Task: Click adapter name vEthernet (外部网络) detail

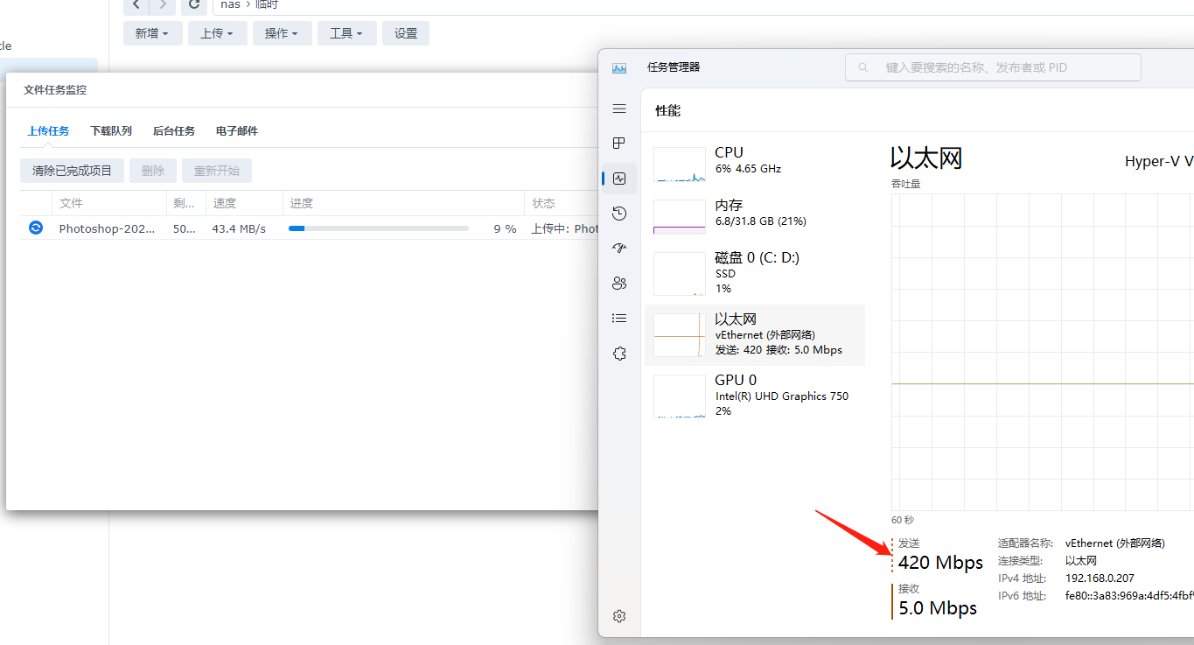Action: [1115, 543]
